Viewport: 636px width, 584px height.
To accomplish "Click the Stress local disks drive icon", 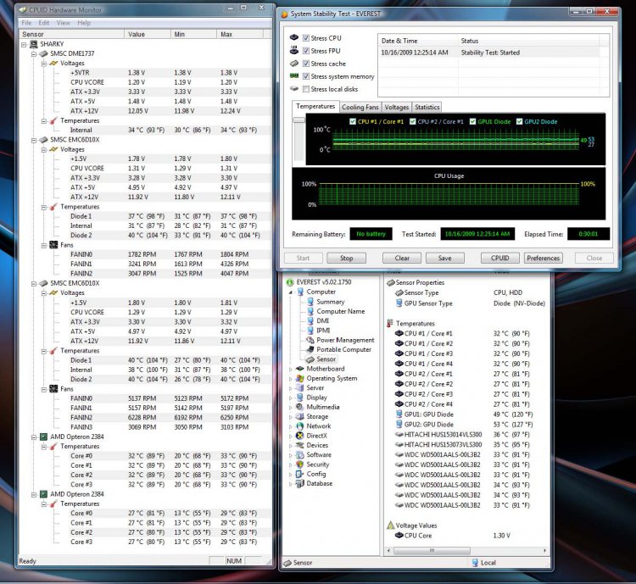I will point(294,88).
